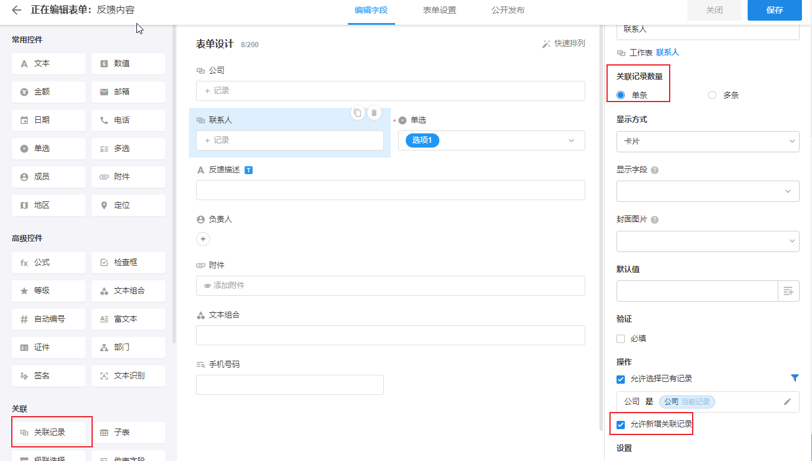Open default value settings icon
Image resolution: width=812 pixels, height=461 pixels.
coord(788,291)
